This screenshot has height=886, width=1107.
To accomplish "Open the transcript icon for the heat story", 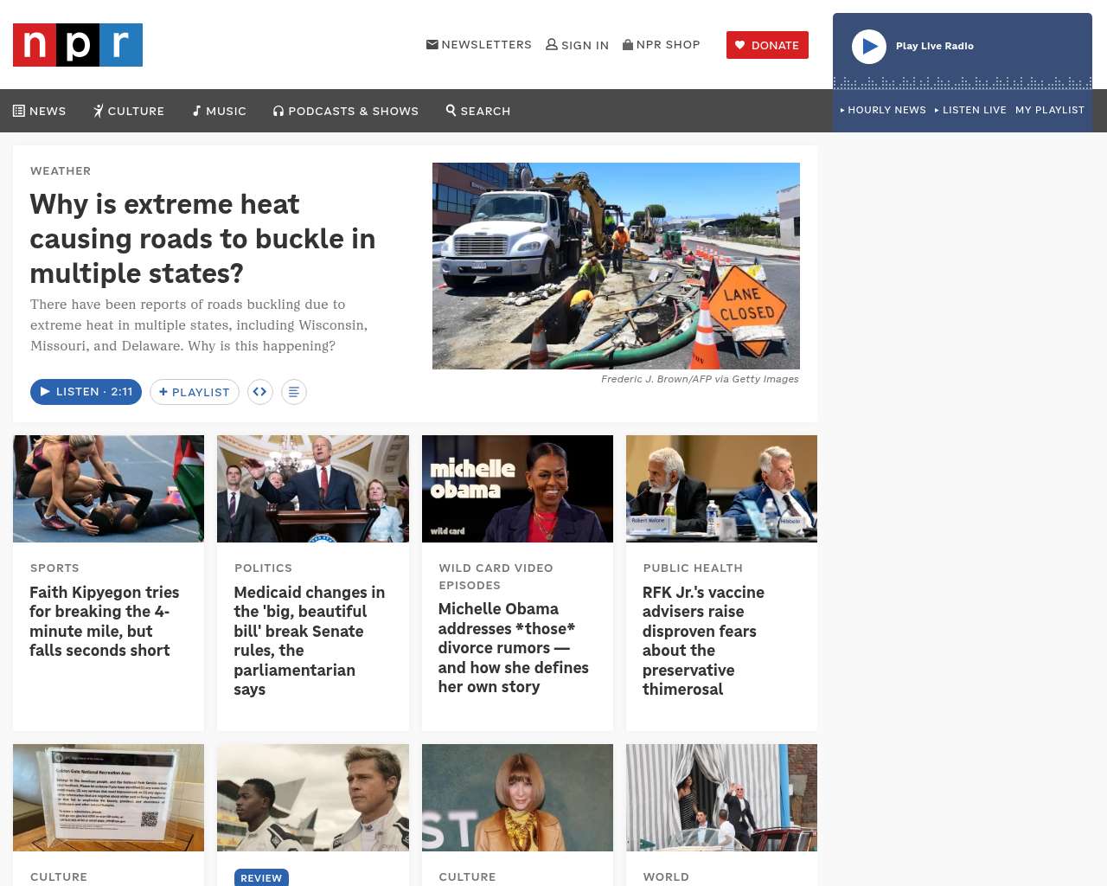I will (294, 392).
